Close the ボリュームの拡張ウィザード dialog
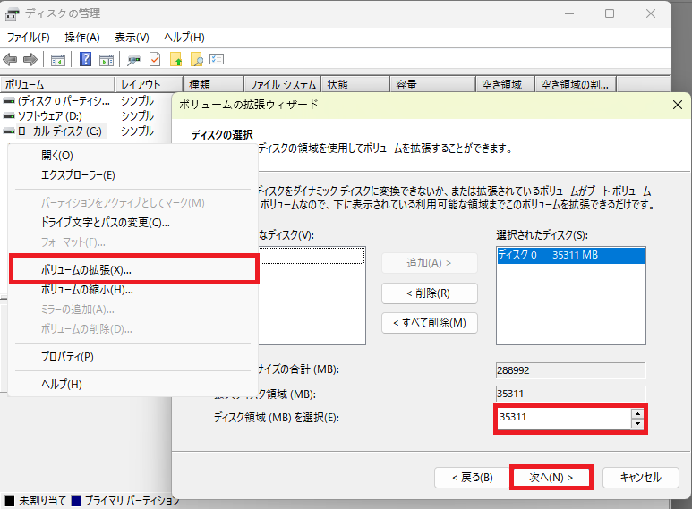The width and height of the screenshot is (692, 509). 678,105
